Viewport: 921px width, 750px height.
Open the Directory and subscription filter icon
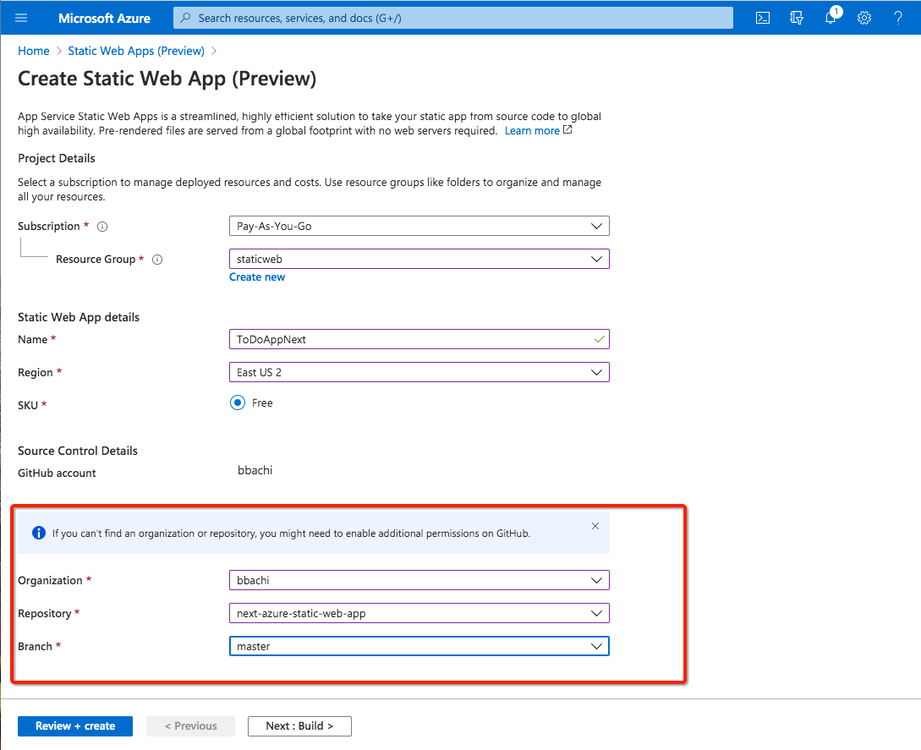coord(797,18)
